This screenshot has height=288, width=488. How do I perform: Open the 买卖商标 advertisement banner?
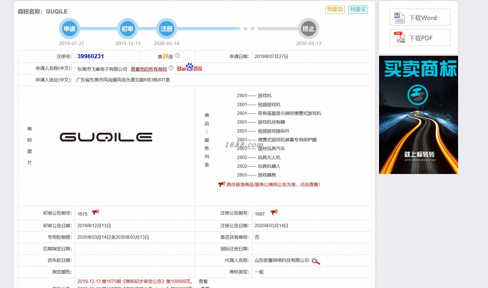click(418, 115)
